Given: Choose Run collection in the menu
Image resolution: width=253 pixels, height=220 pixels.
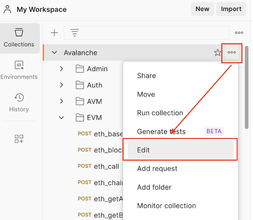Looking at the screenshot, I should pyautogui.click(x=160, y=113).
